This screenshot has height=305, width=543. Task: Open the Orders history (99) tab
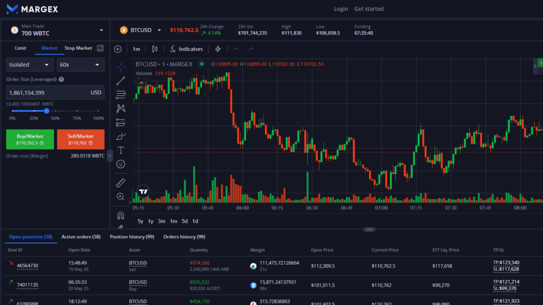(184, 237)
